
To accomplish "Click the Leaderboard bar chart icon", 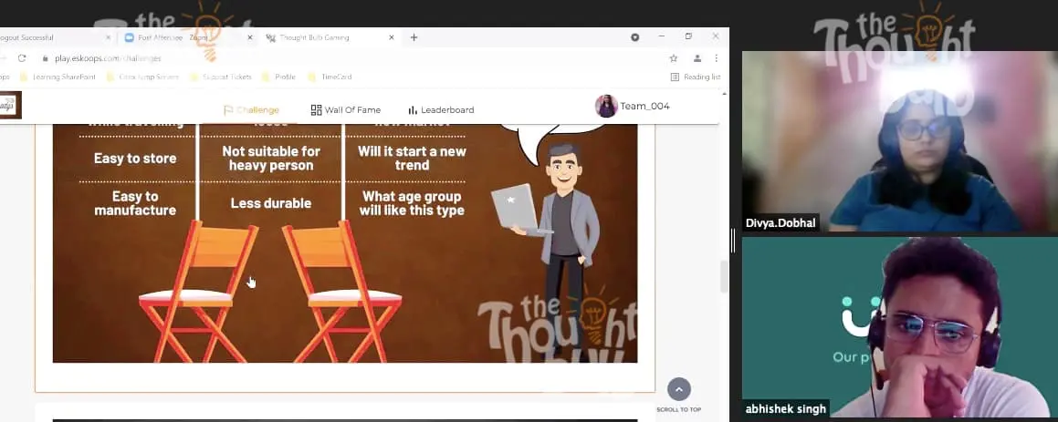I will point(413,110).
